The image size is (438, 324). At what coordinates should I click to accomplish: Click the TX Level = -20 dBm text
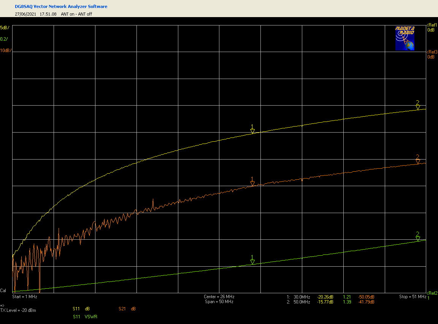coord(18,310)
